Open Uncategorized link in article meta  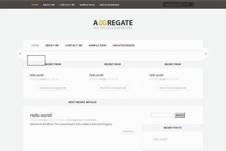(x=74, y=120)
